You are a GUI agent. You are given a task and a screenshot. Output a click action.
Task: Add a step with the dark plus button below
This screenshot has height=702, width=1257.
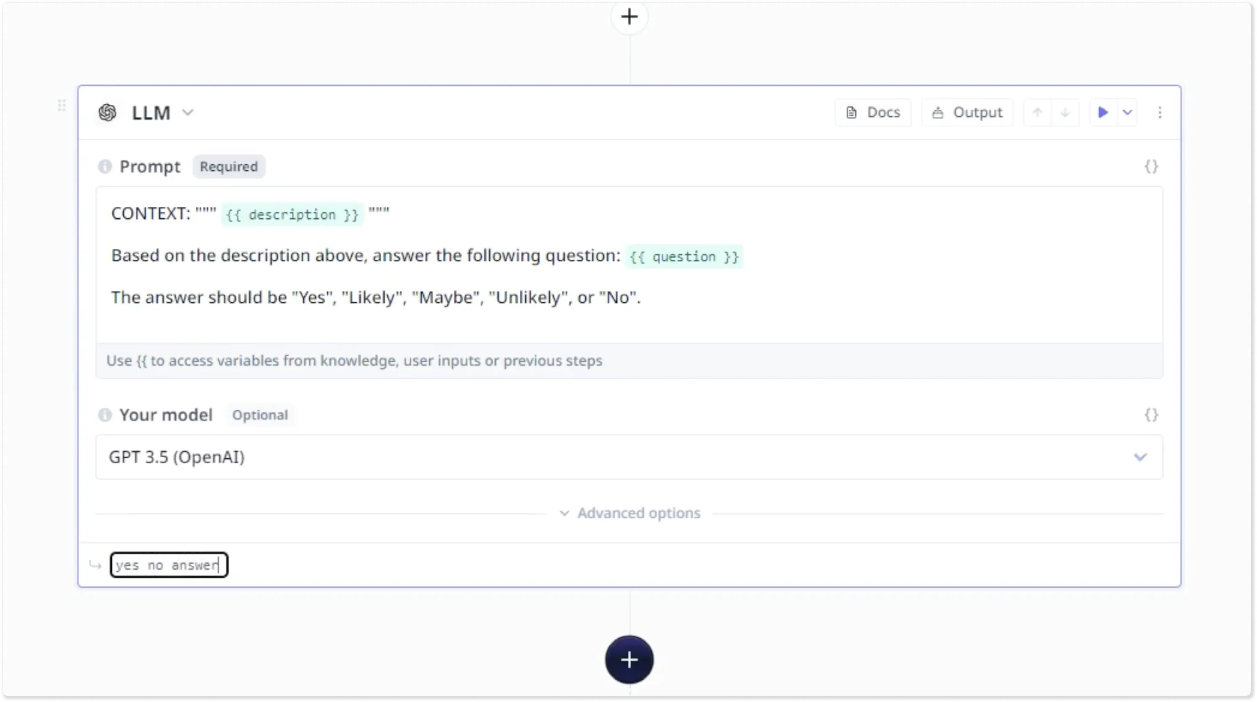coord(629,659)
